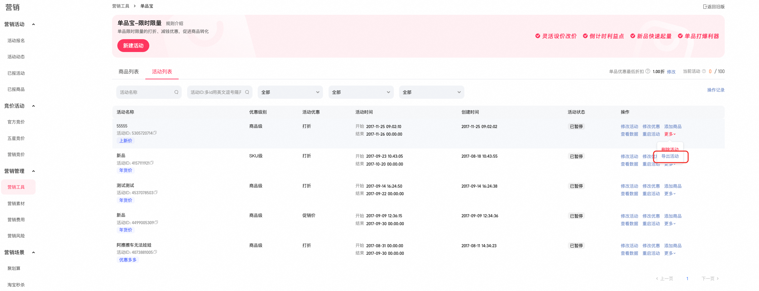Click 返回旧版 exit icon

(x=705, y=7)
